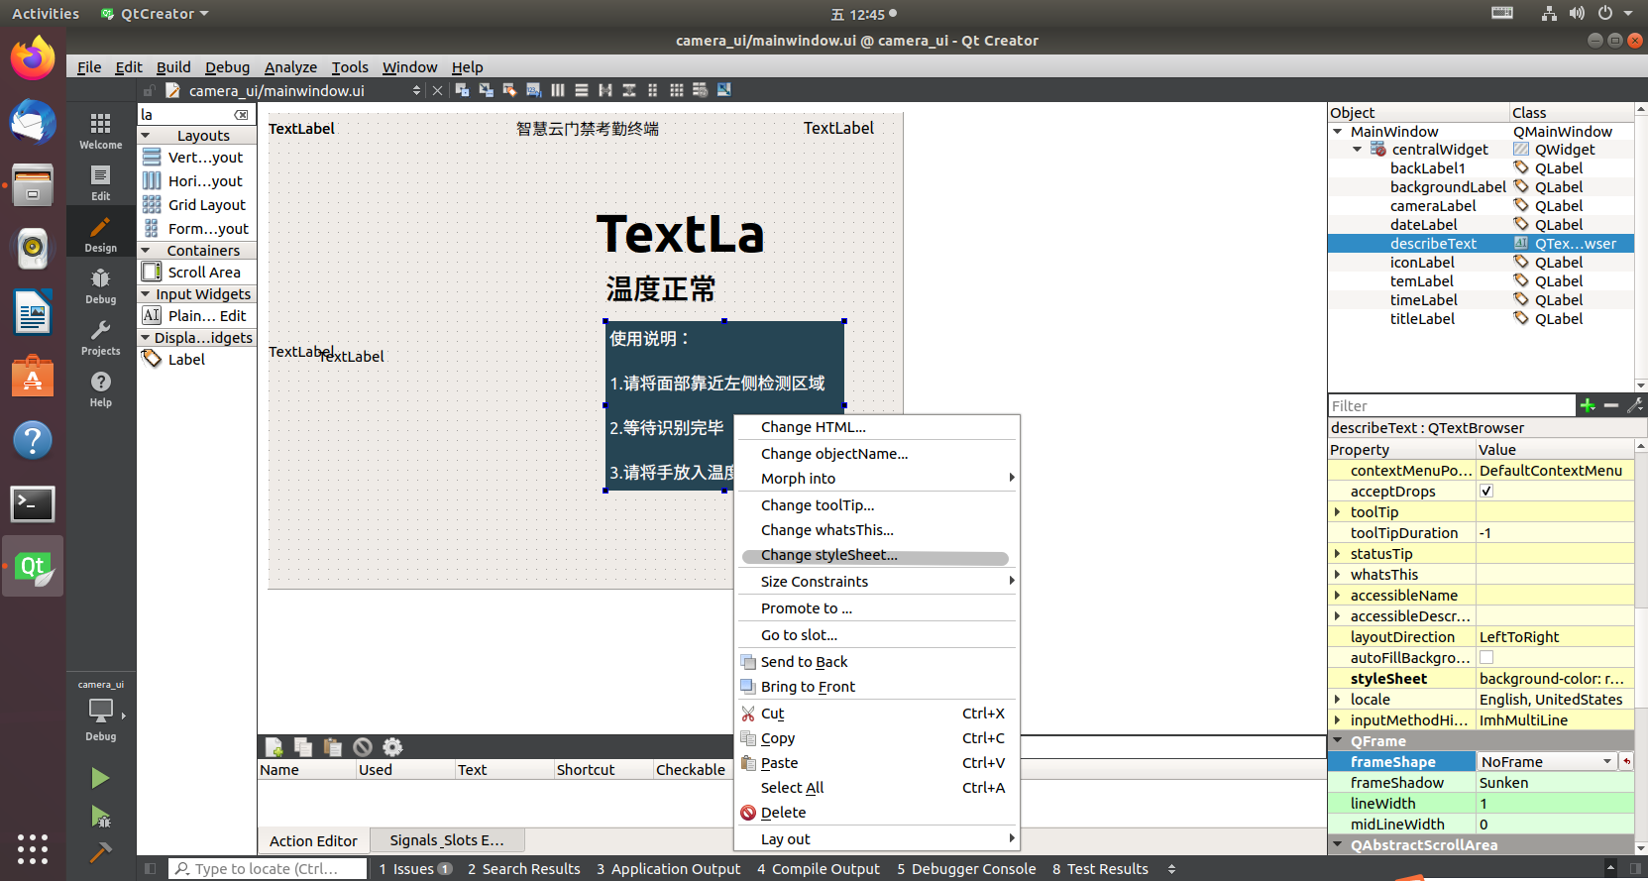Open the Edit mode icon
The height and width of the screenshot is (881, 1648).
(100, 182)
